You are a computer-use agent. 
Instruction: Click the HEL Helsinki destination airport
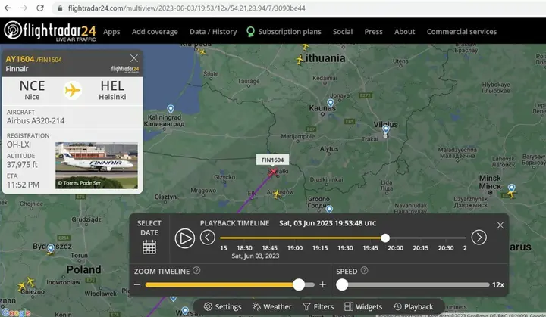point(112,90)
